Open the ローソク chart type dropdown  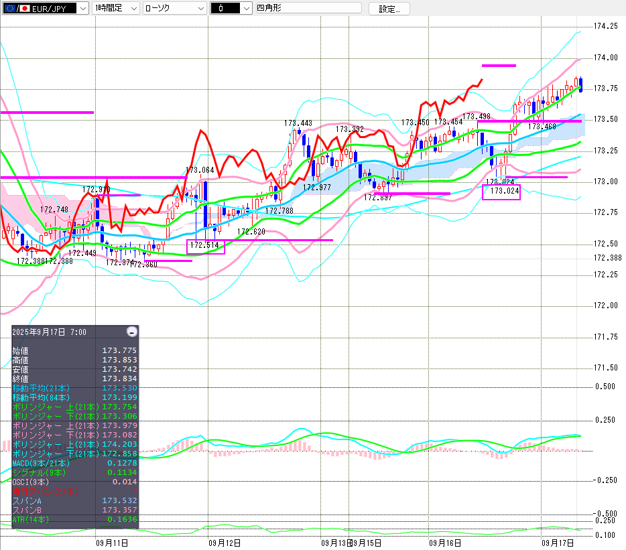199,9
